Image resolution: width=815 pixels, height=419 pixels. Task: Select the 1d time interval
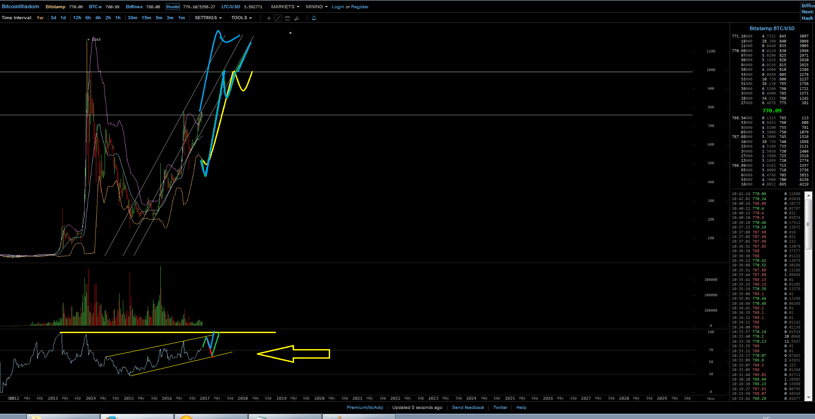tap(63, 18)
